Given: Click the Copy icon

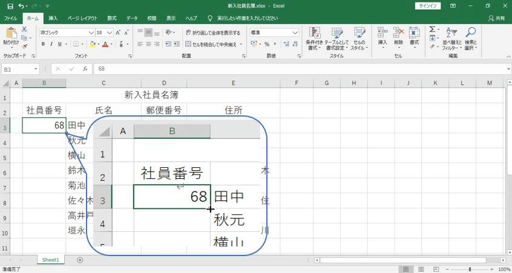Looking at the screenshot, I should coord(24,38).
